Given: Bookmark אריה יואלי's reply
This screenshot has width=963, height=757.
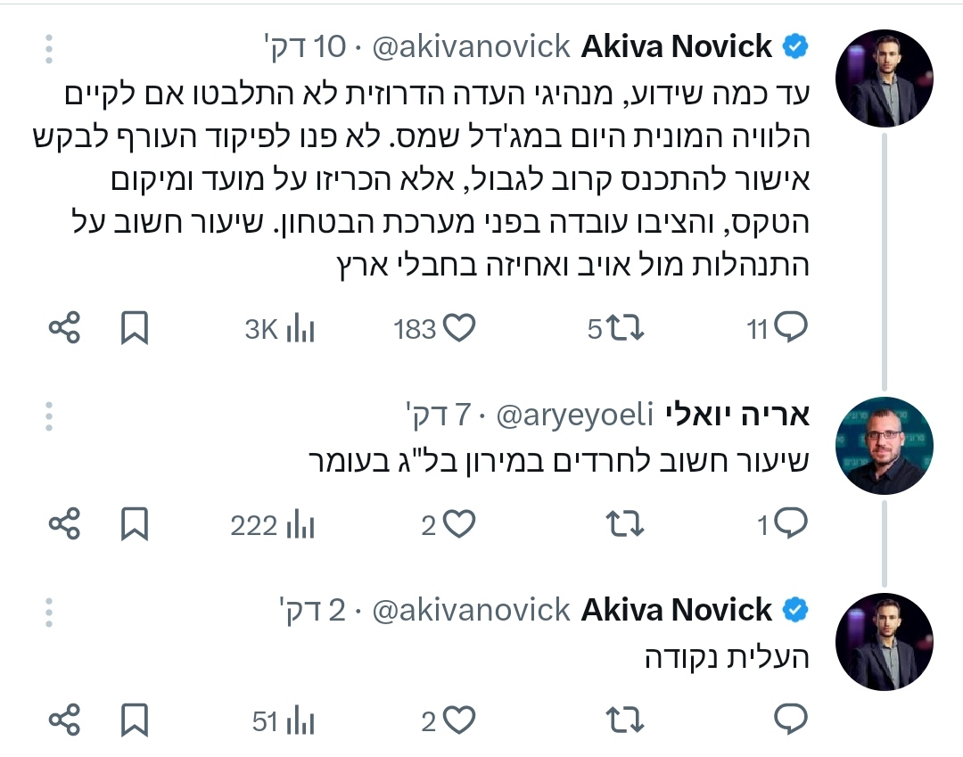Looking at the screenshot, I should [134, 525].
